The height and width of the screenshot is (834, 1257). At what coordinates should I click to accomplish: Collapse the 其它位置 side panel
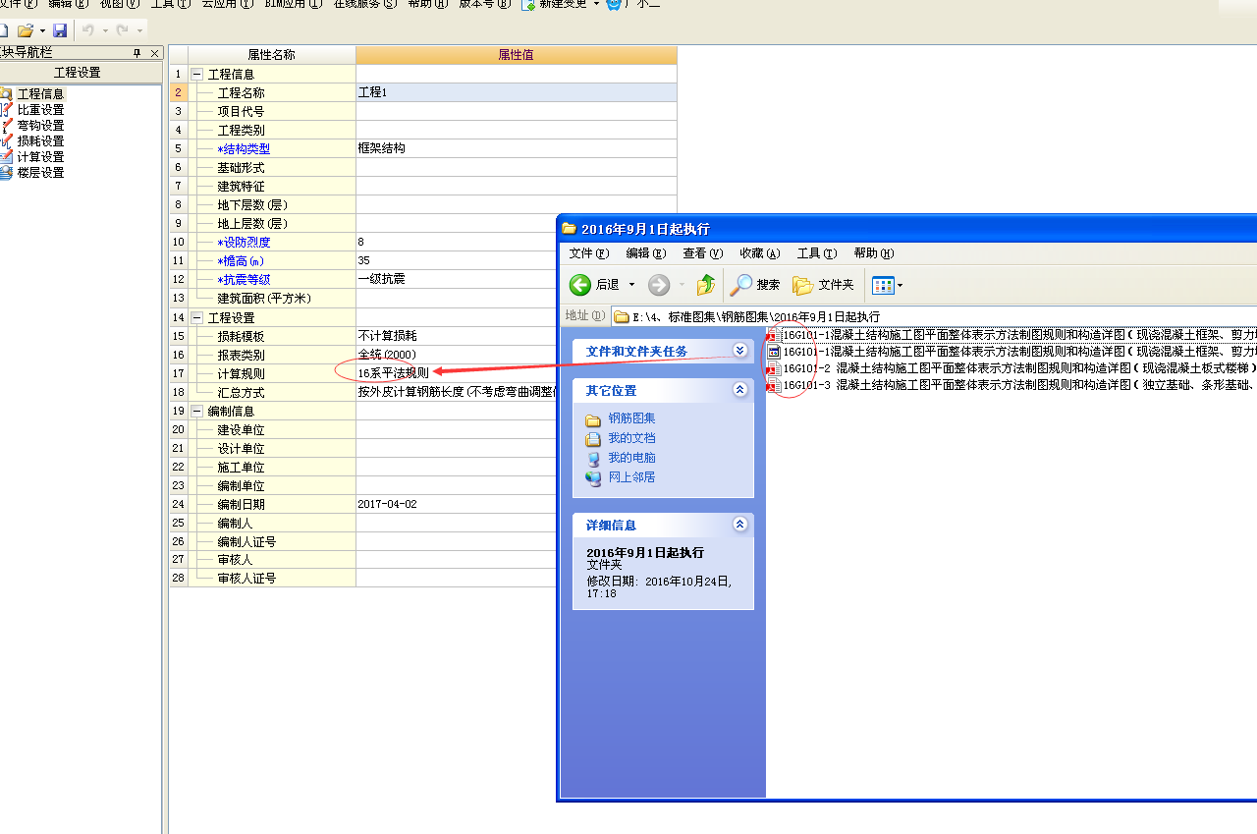739,390
